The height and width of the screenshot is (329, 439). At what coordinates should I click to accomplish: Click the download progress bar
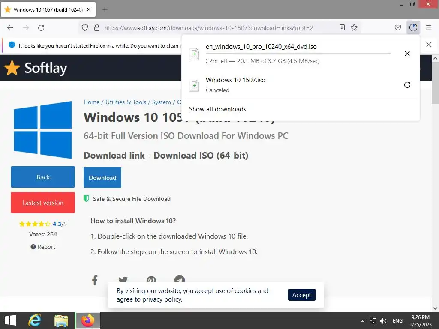point(298,54)
